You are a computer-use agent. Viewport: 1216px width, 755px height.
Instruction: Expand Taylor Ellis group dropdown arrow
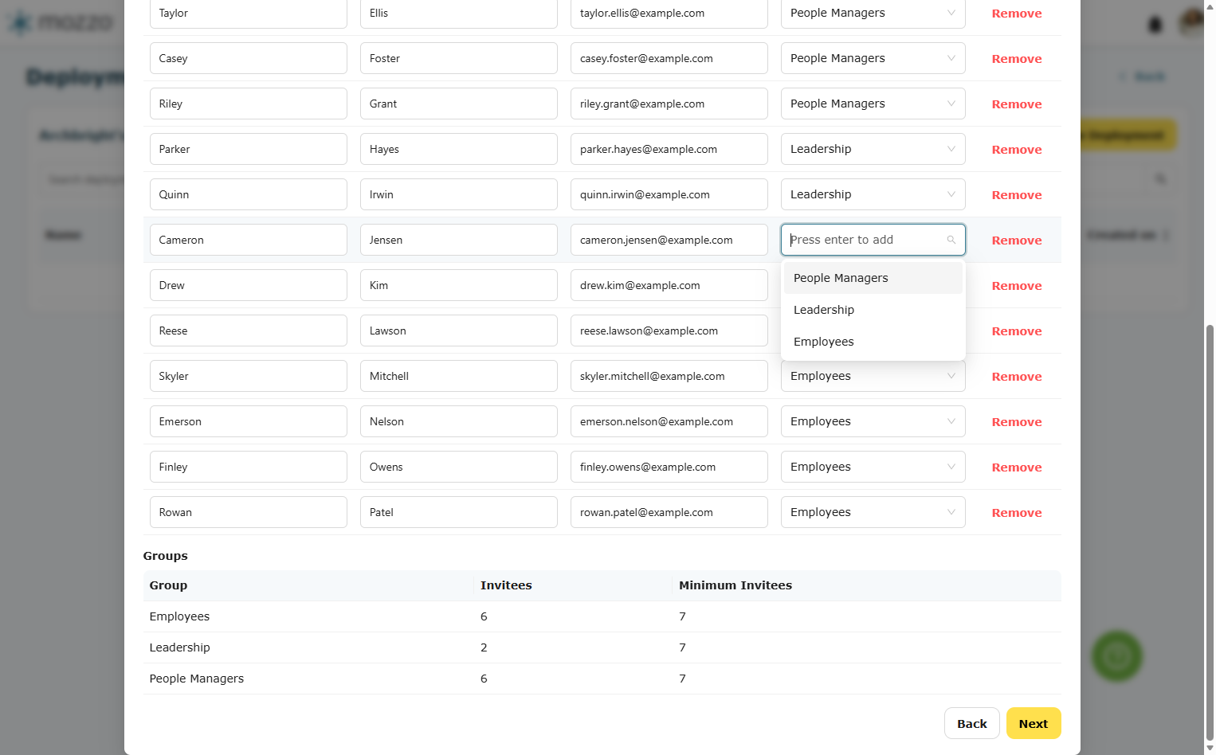click(x=951, y=13)
